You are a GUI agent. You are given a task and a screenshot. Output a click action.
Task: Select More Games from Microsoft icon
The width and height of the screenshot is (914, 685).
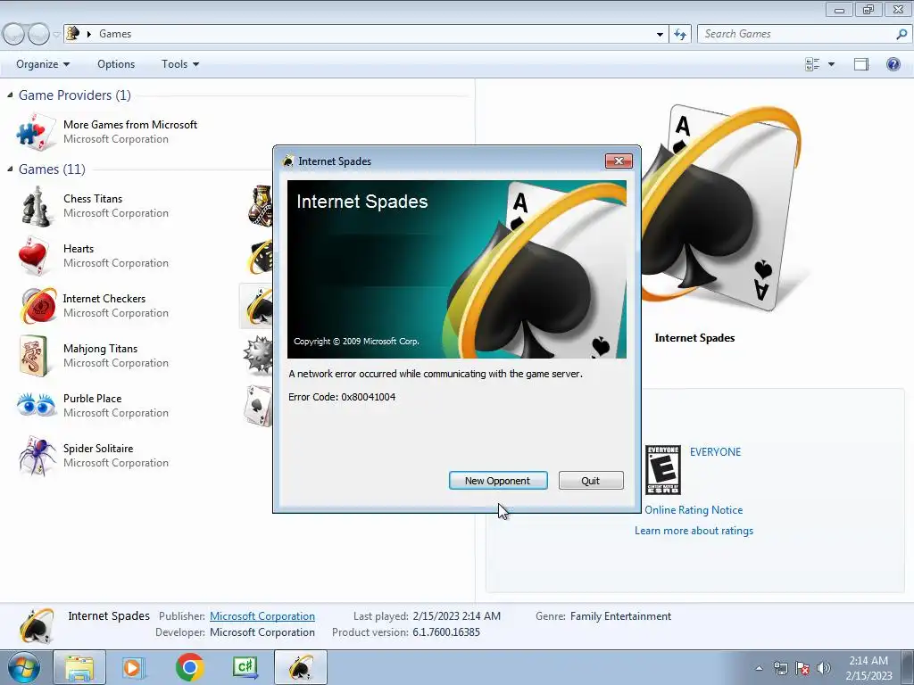click(x=36, y=132)
